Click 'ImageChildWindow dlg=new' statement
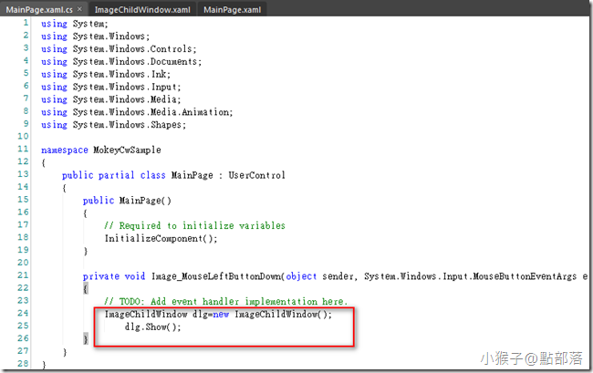The image size is (593, 373). click(167, 315)
